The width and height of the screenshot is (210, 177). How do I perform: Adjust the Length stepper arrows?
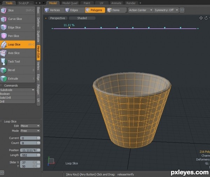(x=38, y=155)
